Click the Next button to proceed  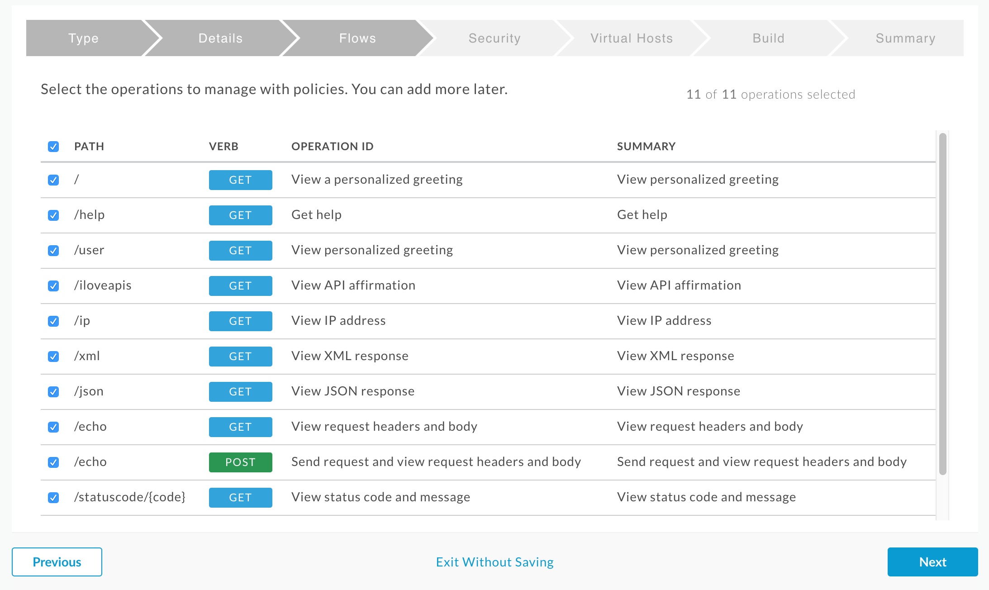tap(933, 561)
